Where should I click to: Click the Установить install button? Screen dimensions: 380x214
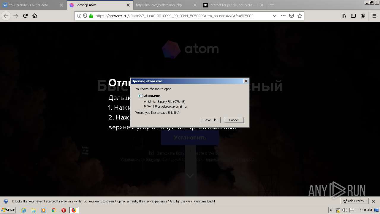click(x=190, y=138)
